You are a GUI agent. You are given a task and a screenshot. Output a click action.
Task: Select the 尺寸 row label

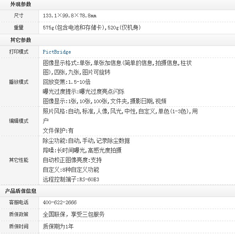pyautogui.click(x=18, y=16)
